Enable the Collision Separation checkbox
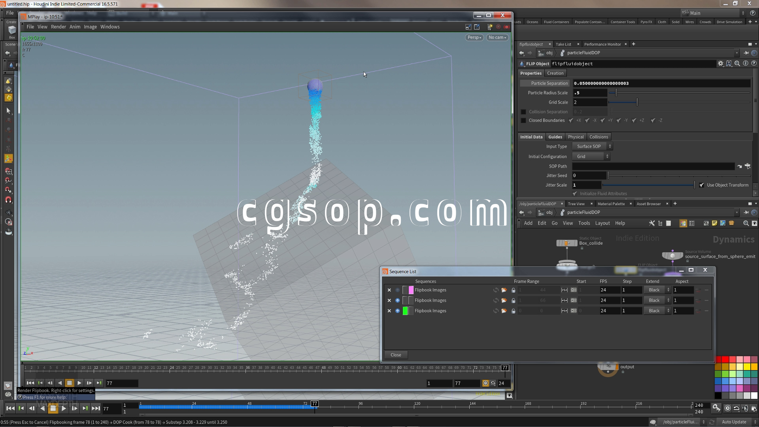Viewport: 759px width, 427px height. click(x=523, y=112)
